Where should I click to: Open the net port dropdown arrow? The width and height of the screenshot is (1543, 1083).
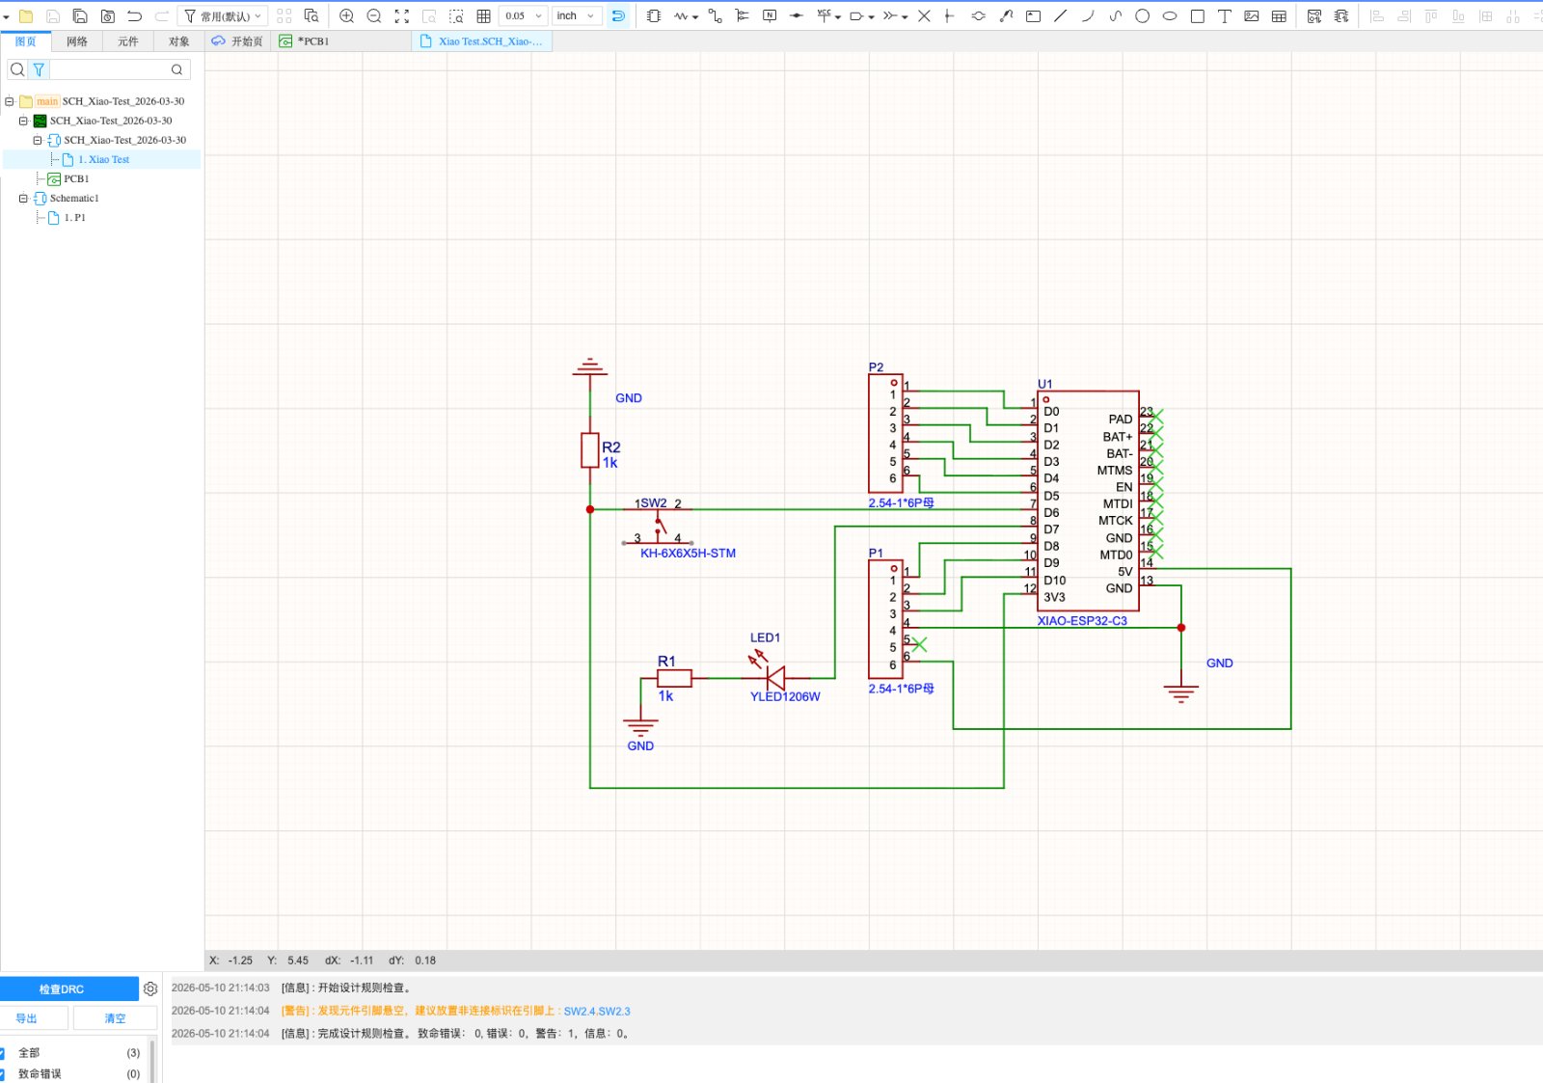(870, 17)
